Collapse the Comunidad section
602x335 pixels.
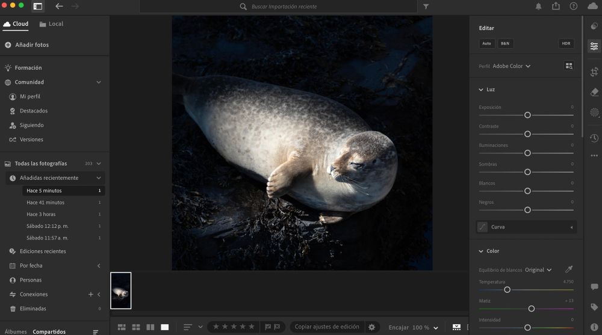[x=99, y=82]
